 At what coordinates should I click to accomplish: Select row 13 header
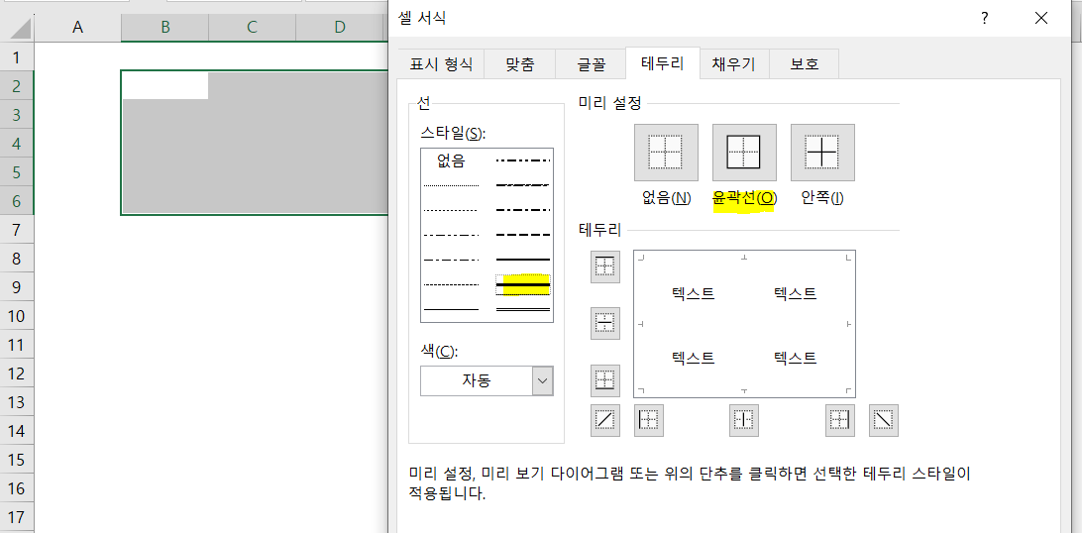point(17,402)
